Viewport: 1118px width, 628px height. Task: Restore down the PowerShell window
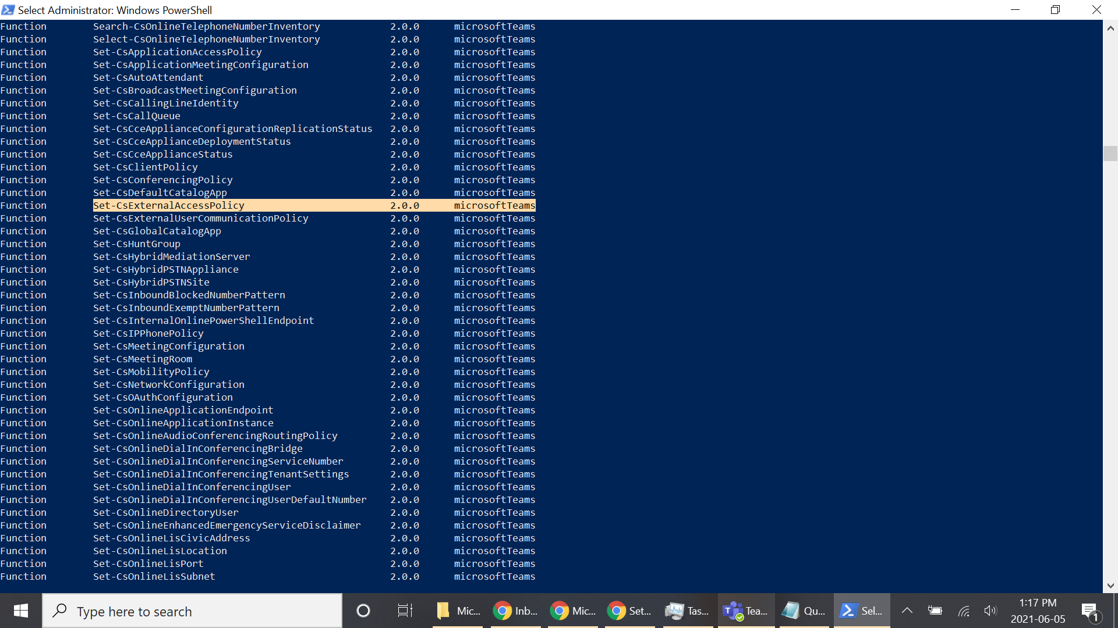point(1055,10)
